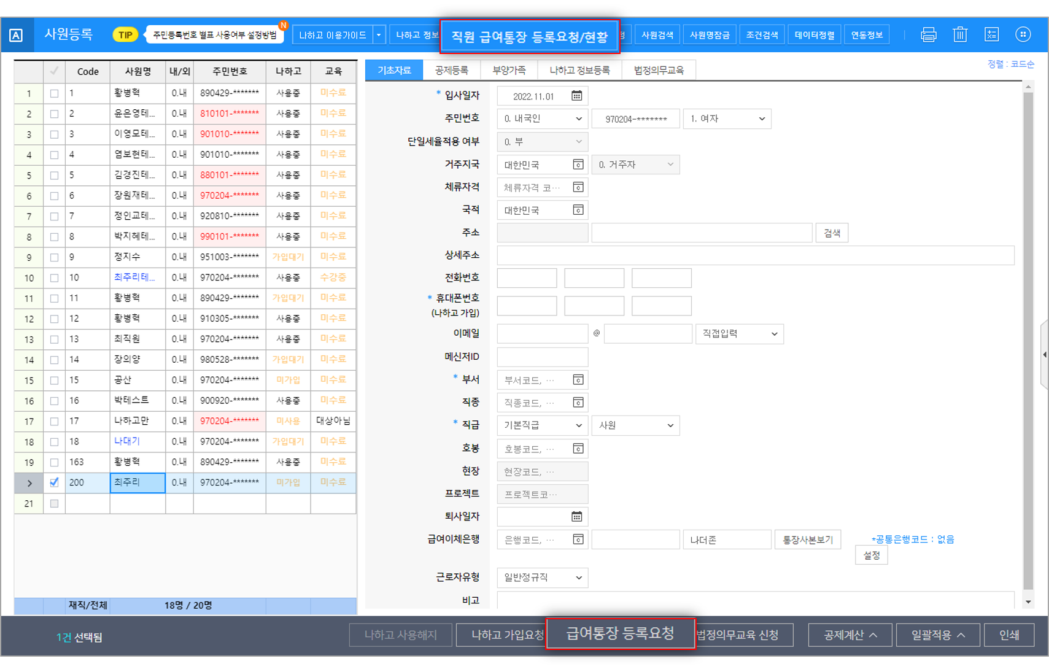Open the 공제계산 bottom menu
Viewport: 1049px width, 669px height.
850,635
